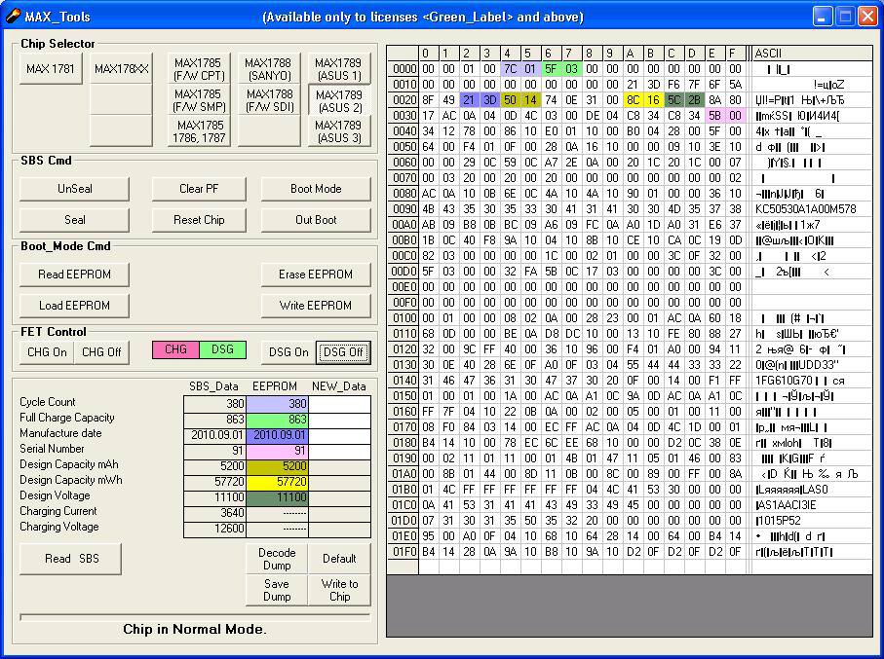The height and width of the screenshot is (659, 884).
Task: Click the NEW_Data field for Full Charge Capacity
Action: click(x=339, y=420)
